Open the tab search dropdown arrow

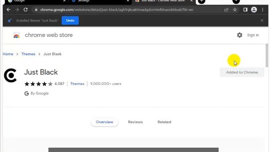236,1
